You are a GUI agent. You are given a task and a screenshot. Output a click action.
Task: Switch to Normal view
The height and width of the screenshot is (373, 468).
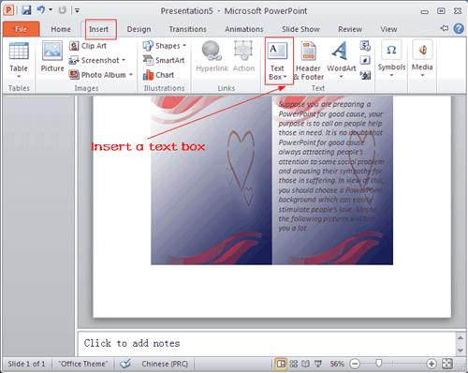(x=281, y=364)
